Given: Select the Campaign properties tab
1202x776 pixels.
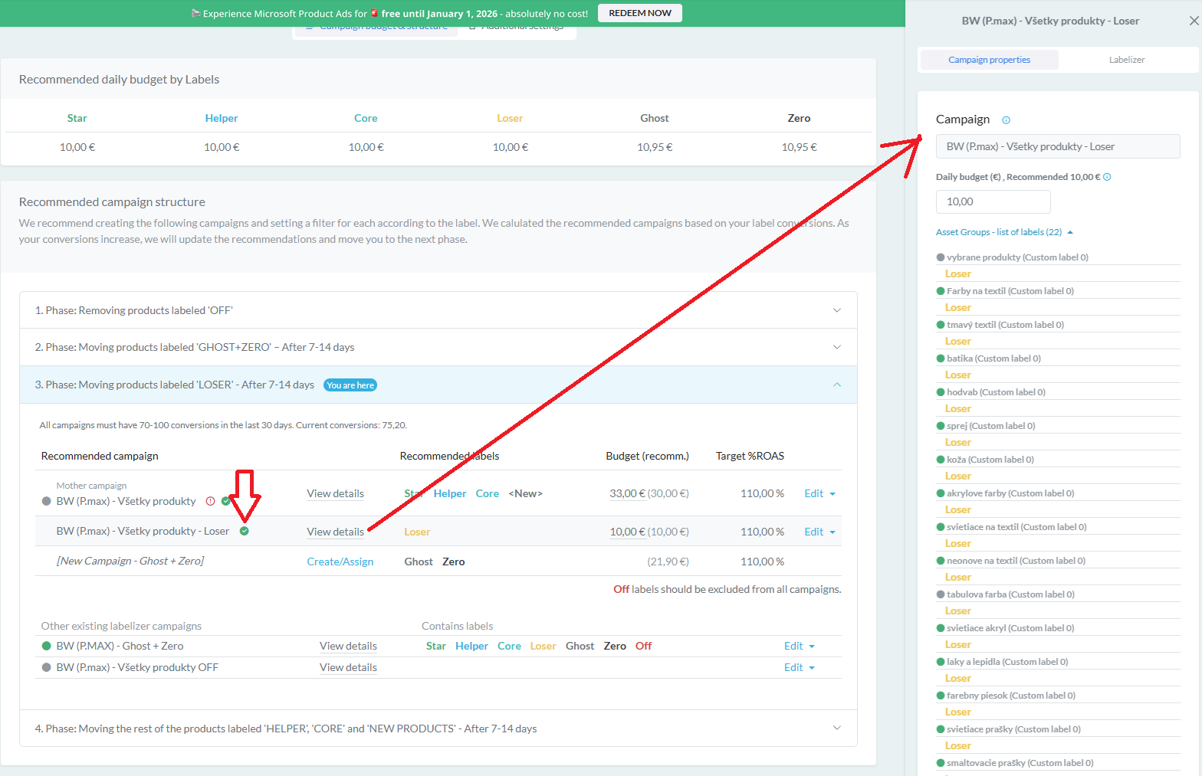Looking at the screenshot, I should 989,60.
